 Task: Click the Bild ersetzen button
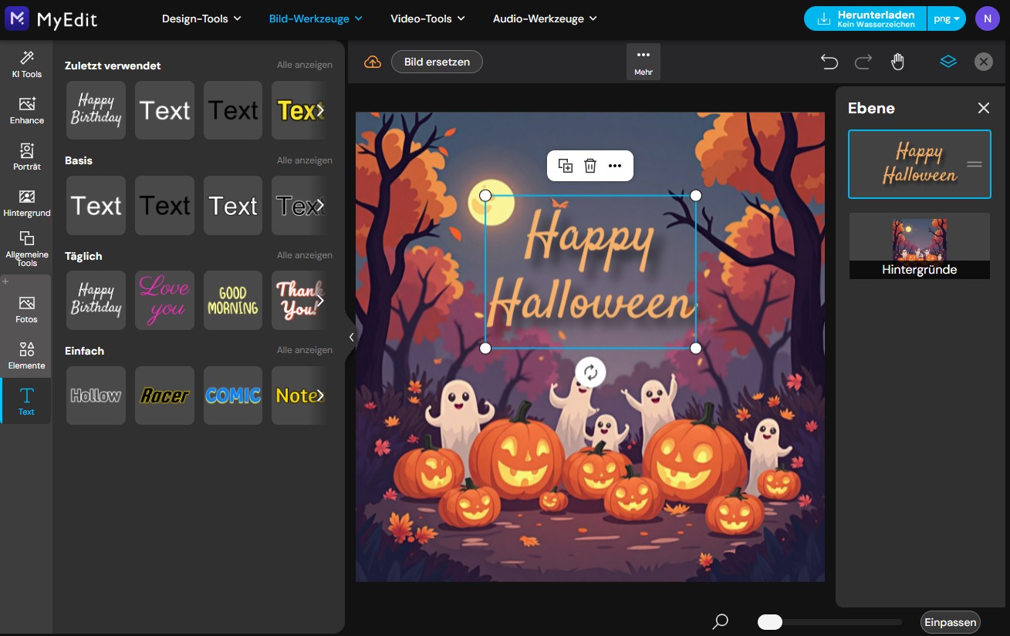coord(437,62)
